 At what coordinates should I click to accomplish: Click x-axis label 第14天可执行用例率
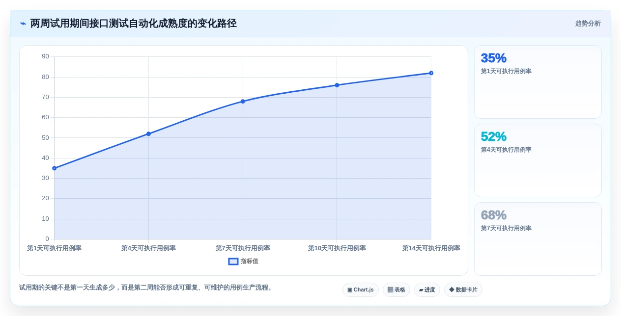click(431, 248)
